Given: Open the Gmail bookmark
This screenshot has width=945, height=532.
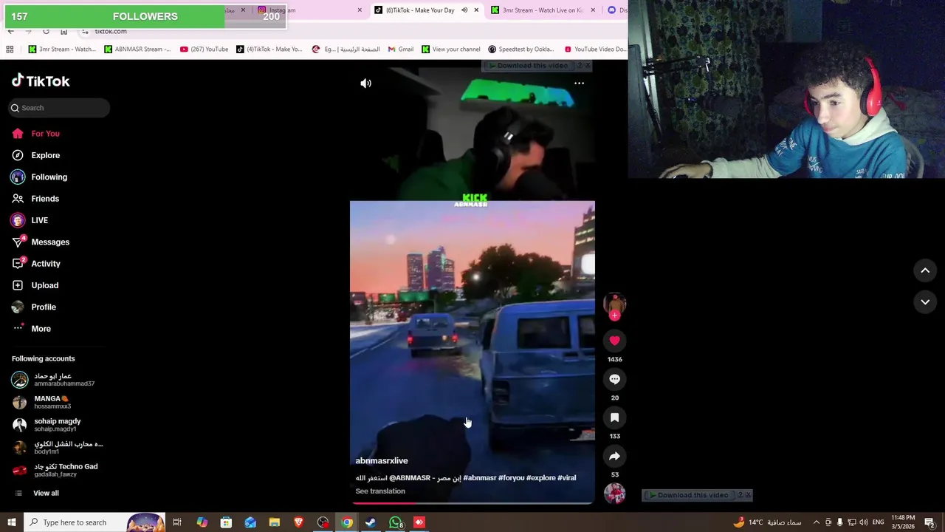Looking at the screenshot, I should tap(401, 50).
